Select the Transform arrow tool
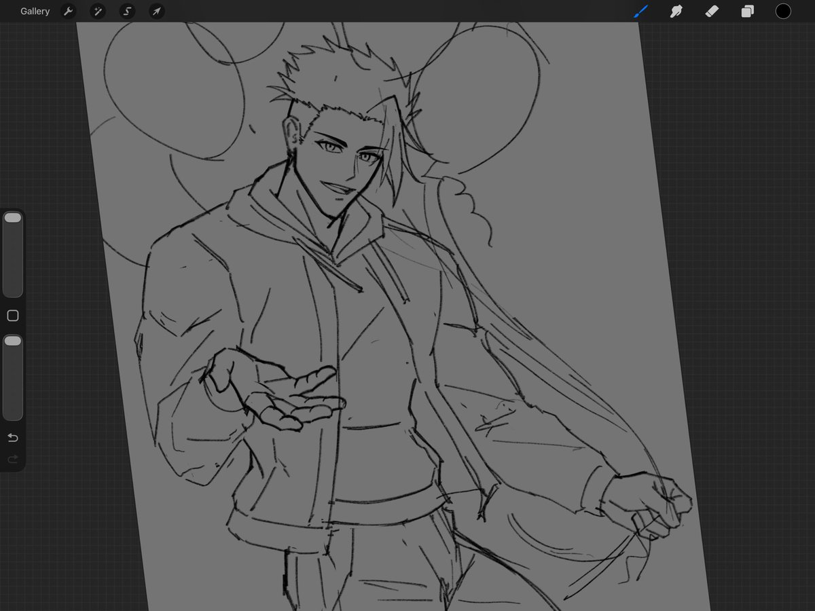Viewport: 815px width, 611px height. tap(156, 11)
